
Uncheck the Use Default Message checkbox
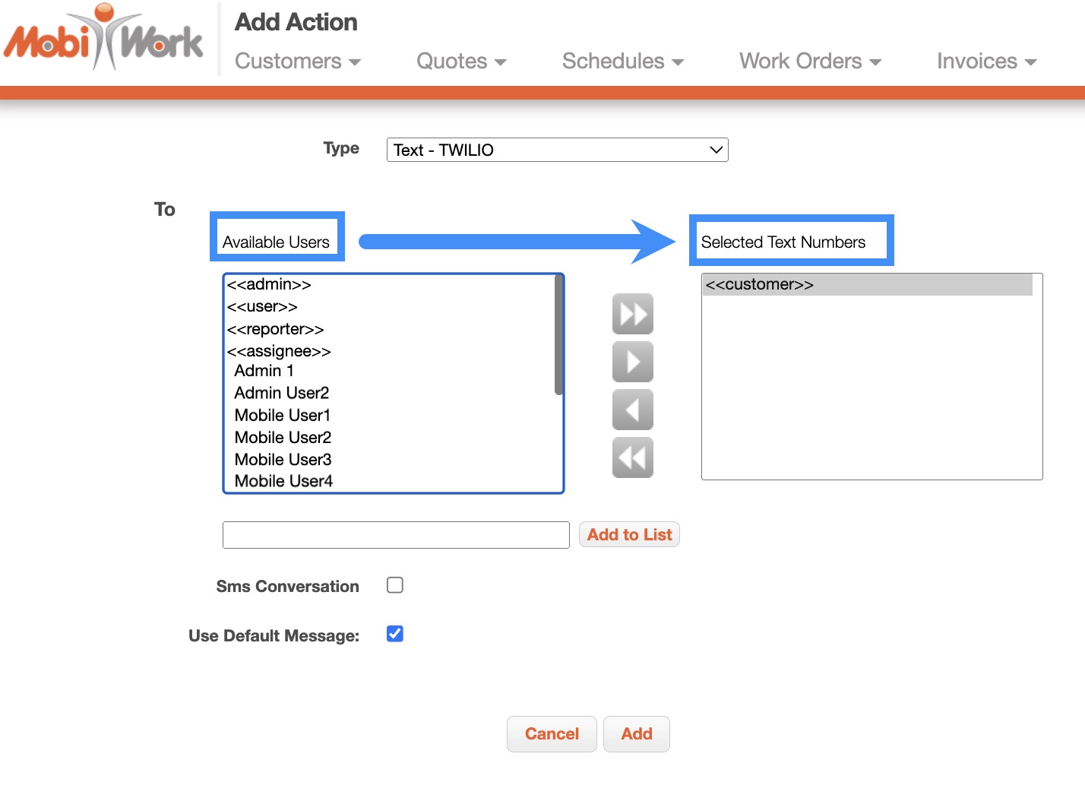(x=395, y=634)
